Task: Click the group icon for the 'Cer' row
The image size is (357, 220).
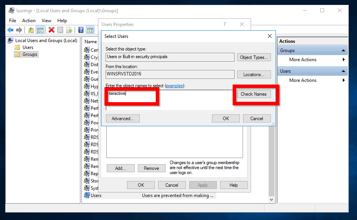Action: (x=87, y=50)
